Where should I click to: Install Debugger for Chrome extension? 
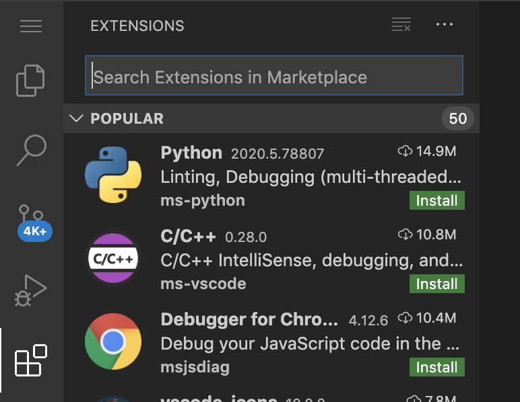(x=436, y=367)
